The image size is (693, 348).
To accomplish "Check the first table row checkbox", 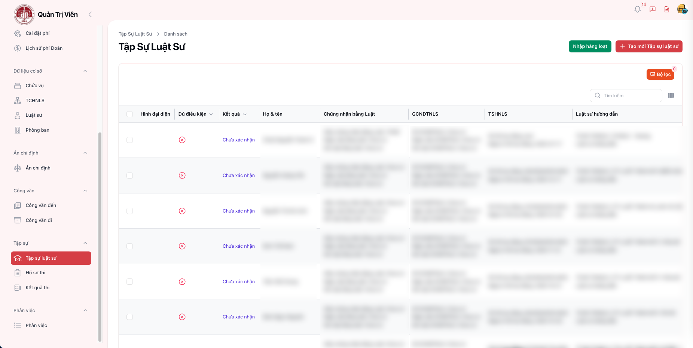I will 130,140.
